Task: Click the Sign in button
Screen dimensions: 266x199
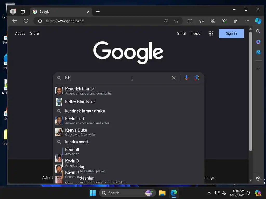Action: point(231,33)
